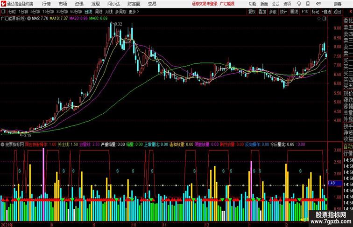Click the 关注线: 1.50 label

point(68,144)
